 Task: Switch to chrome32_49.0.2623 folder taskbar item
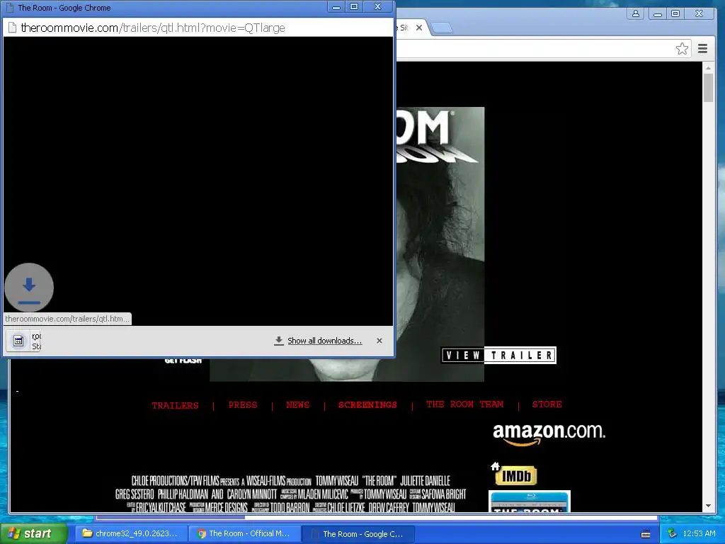pos(131,533)
